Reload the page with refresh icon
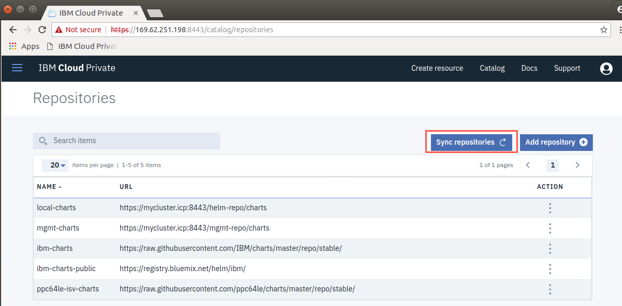 [42, 30]
